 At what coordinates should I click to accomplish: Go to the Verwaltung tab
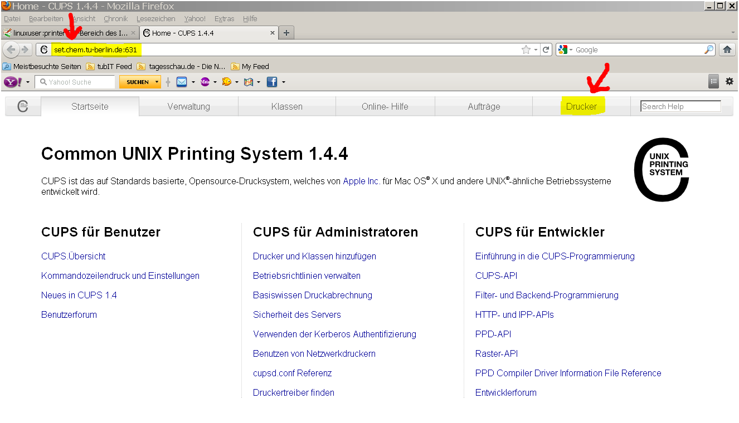tap(188, 106)
